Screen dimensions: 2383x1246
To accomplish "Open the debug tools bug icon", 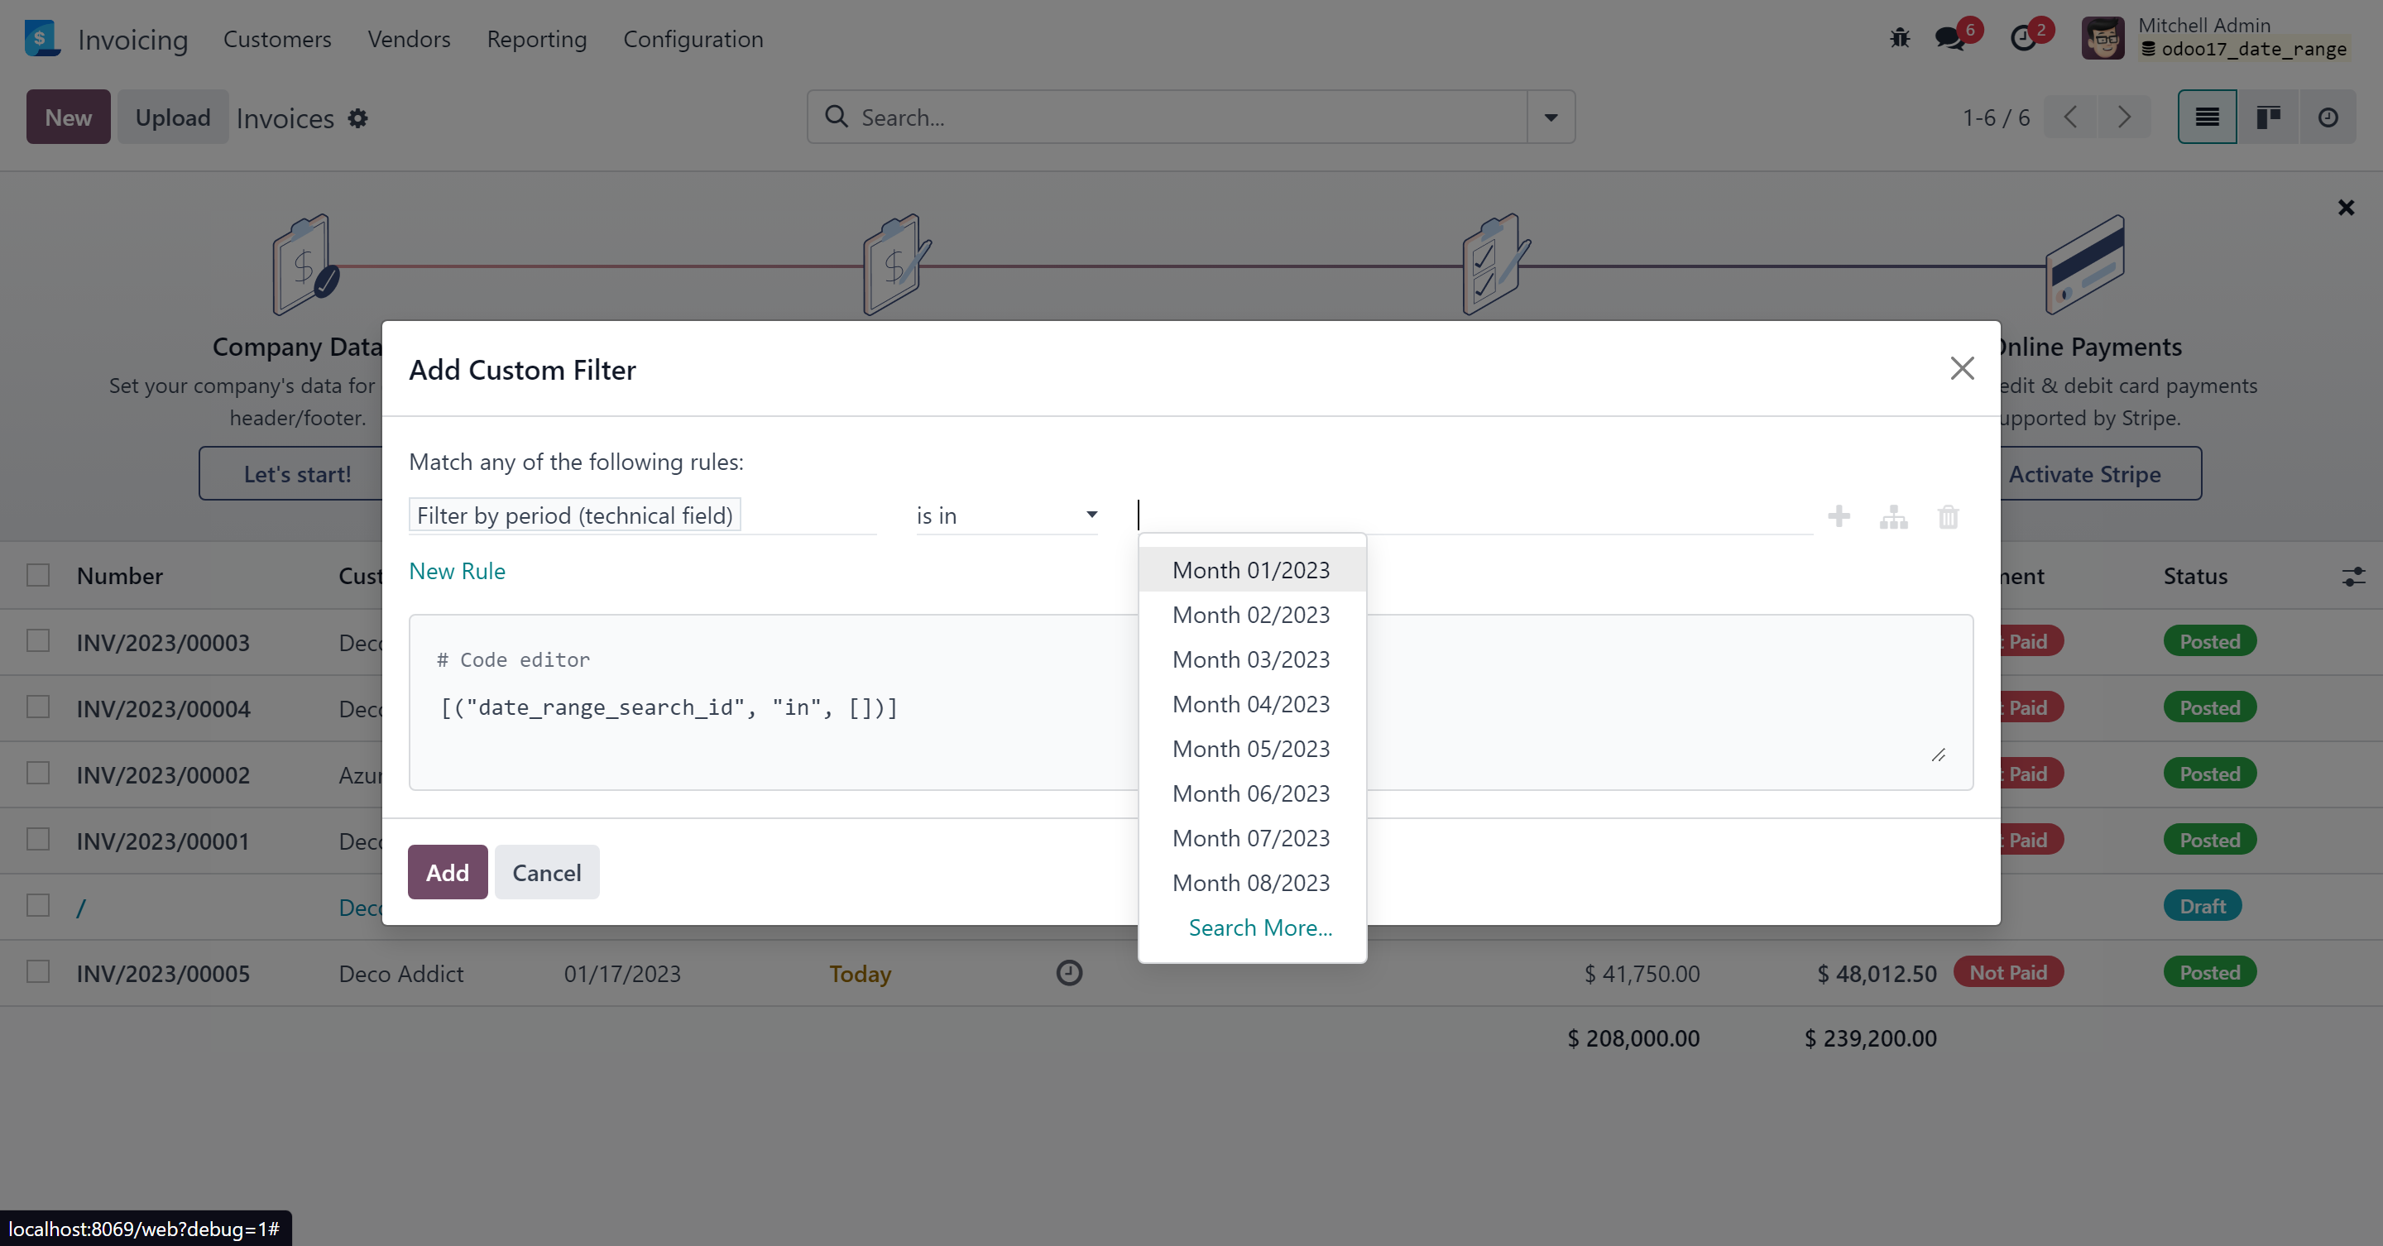I will (x=1900, y=38).
